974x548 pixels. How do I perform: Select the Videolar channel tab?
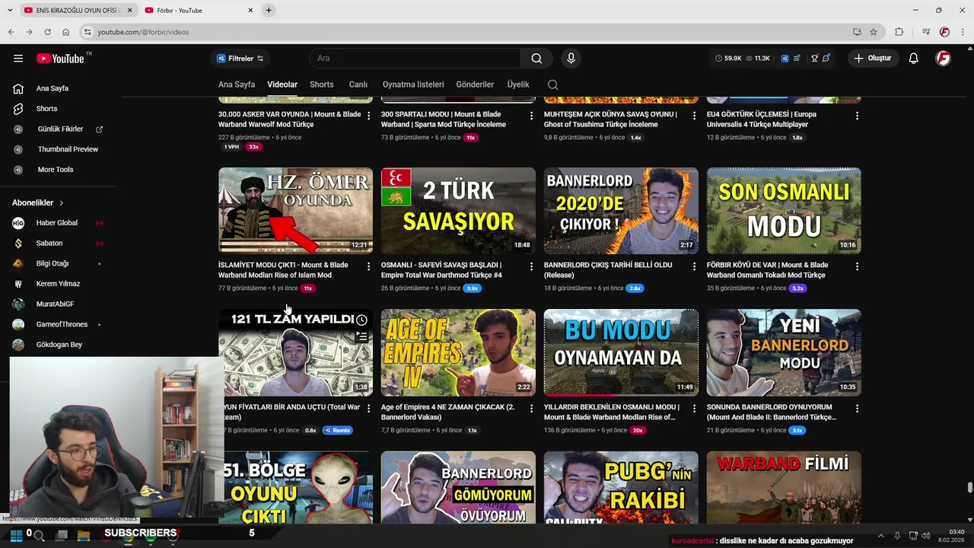(282, 84)
